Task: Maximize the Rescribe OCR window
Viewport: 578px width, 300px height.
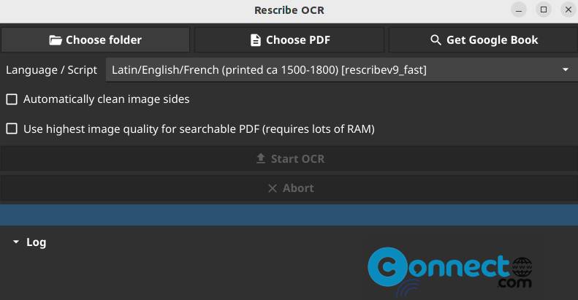Action: tap(544, 10)
